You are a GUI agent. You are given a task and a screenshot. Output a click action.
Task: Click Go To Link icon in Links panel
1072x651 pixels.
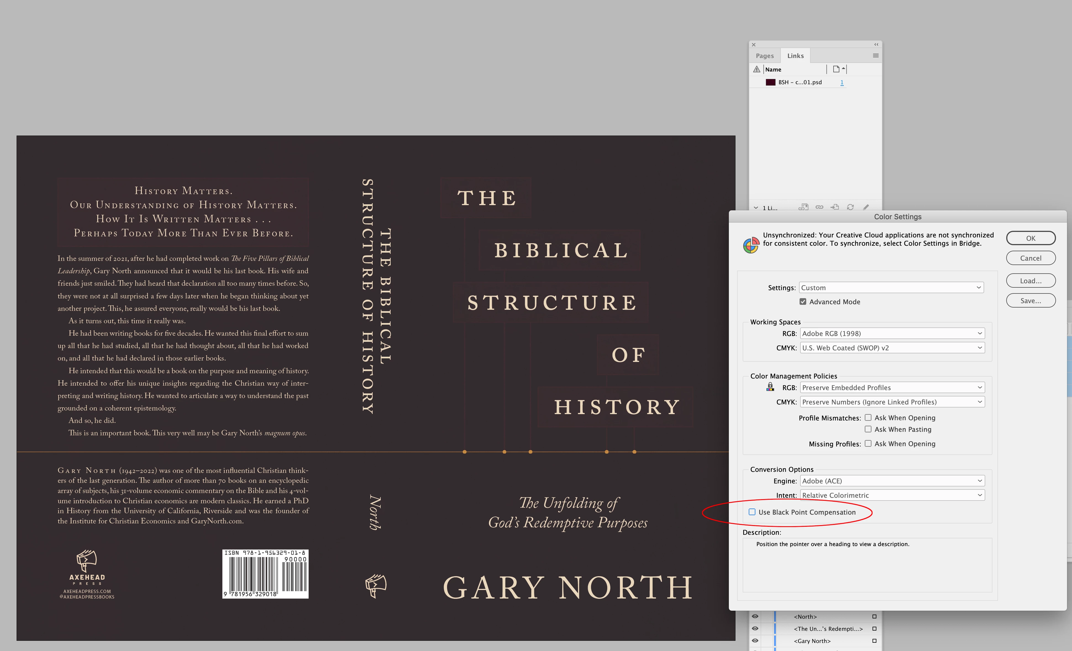[x=834, y=207]
